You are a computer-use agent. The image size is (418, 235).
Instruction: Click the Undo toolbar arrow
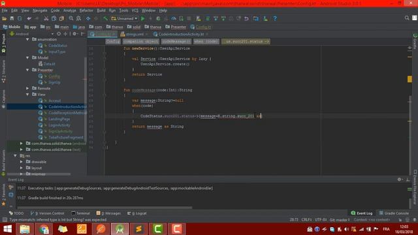[x=29, y=18]
